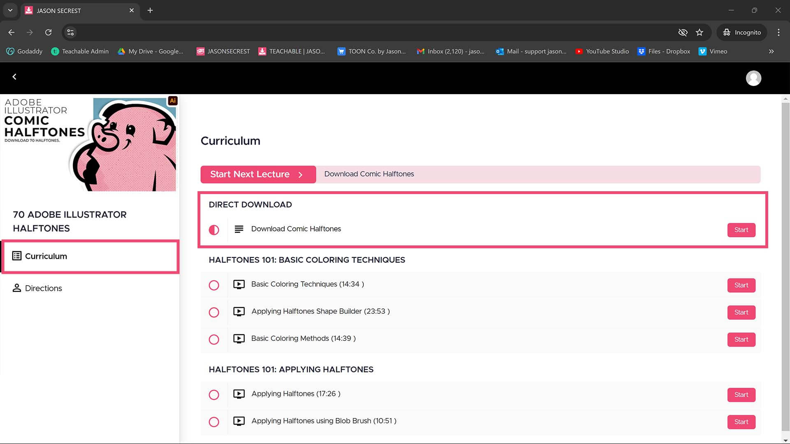
Task: Go back using the browser back arrow
Action: coord(12,32)
